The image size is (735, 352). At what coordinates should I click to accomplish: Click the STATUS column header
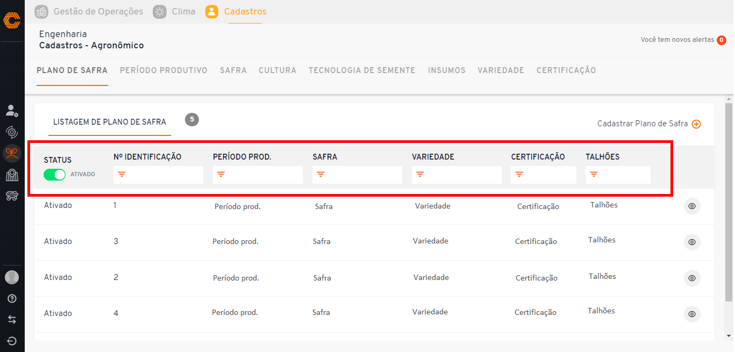[58, 160]
